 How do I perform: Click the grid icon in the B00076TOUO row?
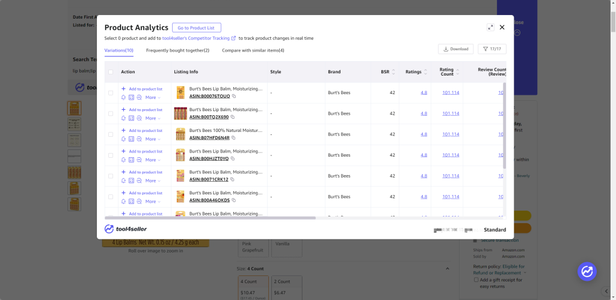[x=131, y=98]
